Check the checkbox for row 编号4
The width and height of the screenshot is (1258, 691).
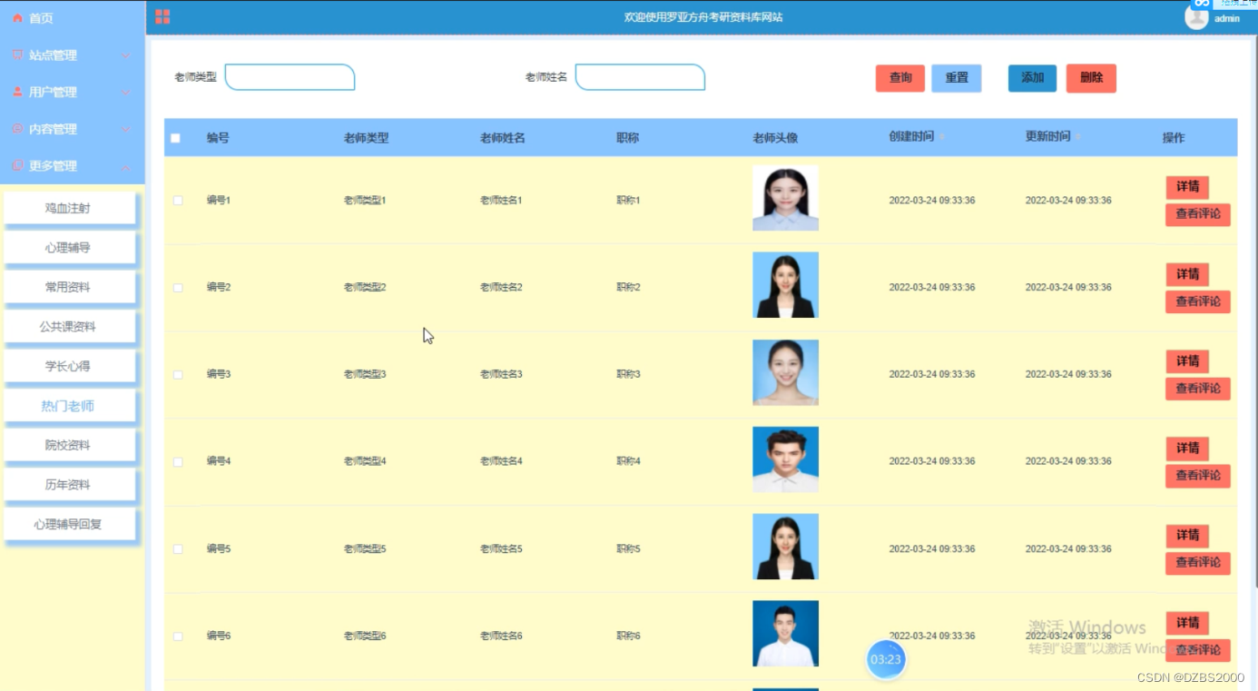[178, 461]
